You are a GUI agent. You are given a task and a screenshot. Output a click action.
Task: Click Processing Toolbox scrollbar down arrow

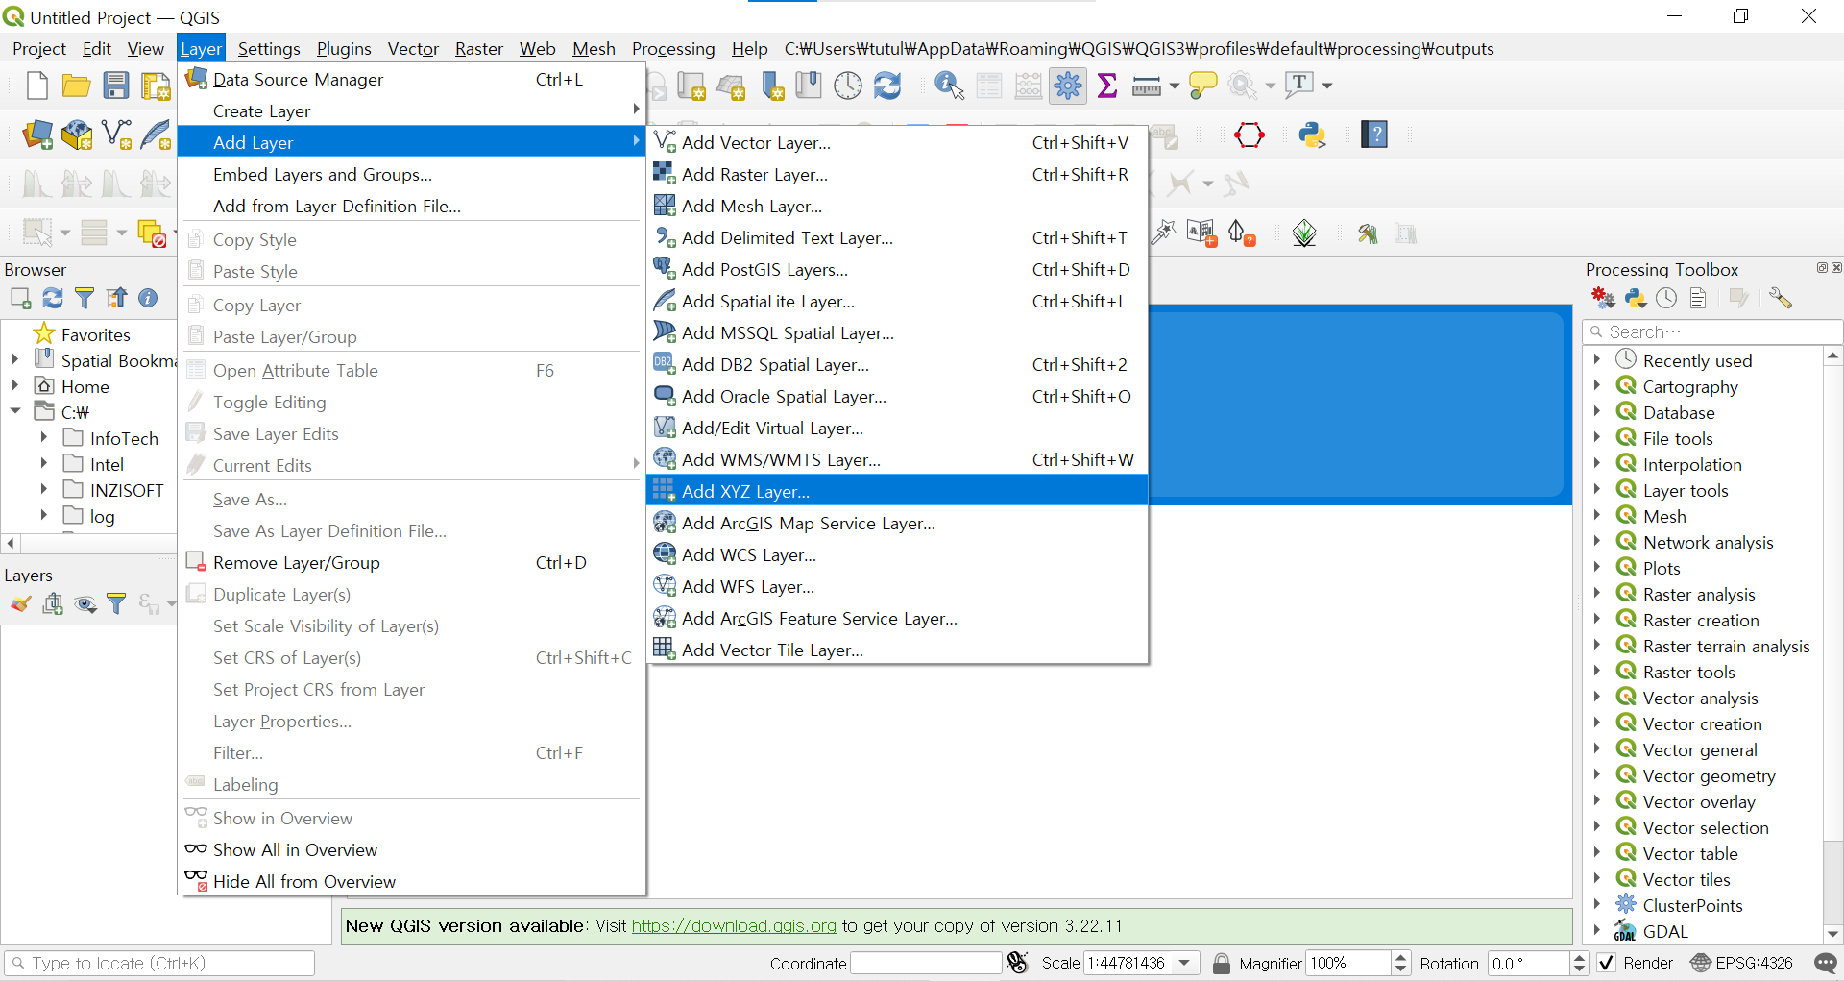(1832, 933)
